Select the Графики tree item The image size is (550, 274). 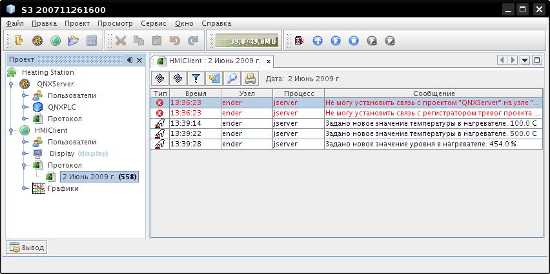(x=63, y=188)
